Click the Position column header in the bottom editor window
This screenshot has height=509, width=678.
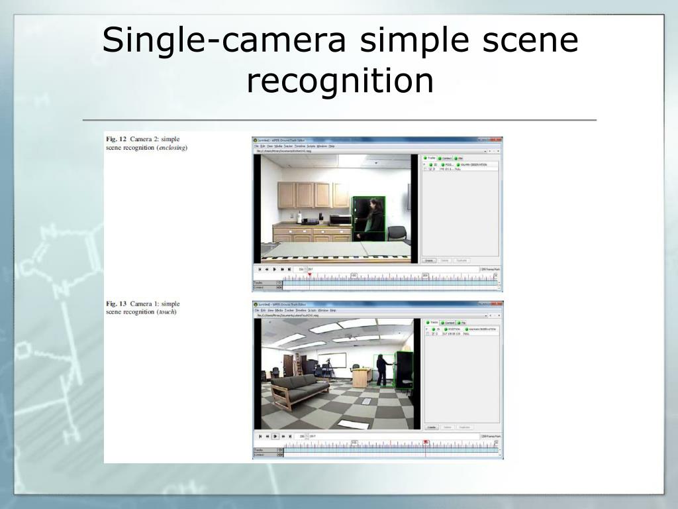[x=453, y=329]
